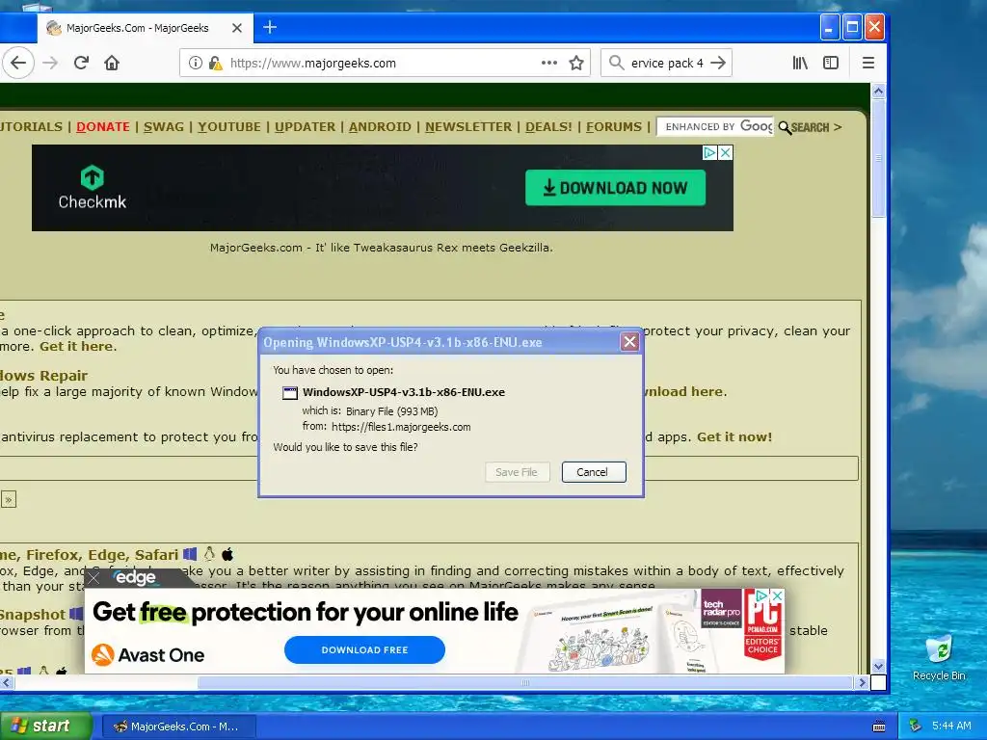Screen dimensions: 987x740
Task: Click the file name WindowsXP-USP4-v3.1b-x86-ENU.exe
Action: click(x=404, y=392)
